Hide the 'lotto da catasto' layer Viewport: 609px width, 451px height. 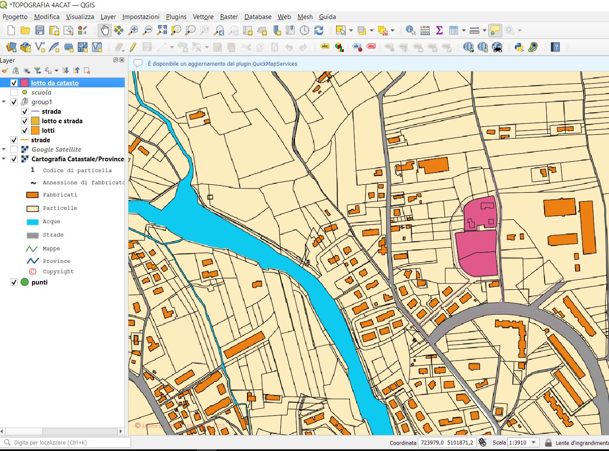14,83
